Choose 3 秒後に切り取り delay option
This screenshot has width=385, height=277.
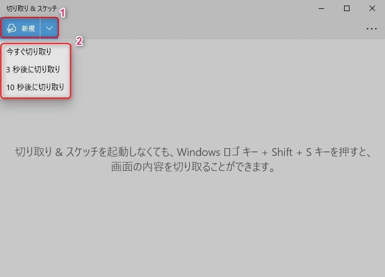pos(36,70)
